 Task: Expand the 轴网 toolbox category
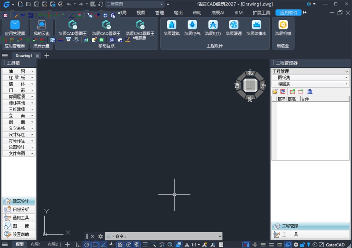(x=19, y=71)
